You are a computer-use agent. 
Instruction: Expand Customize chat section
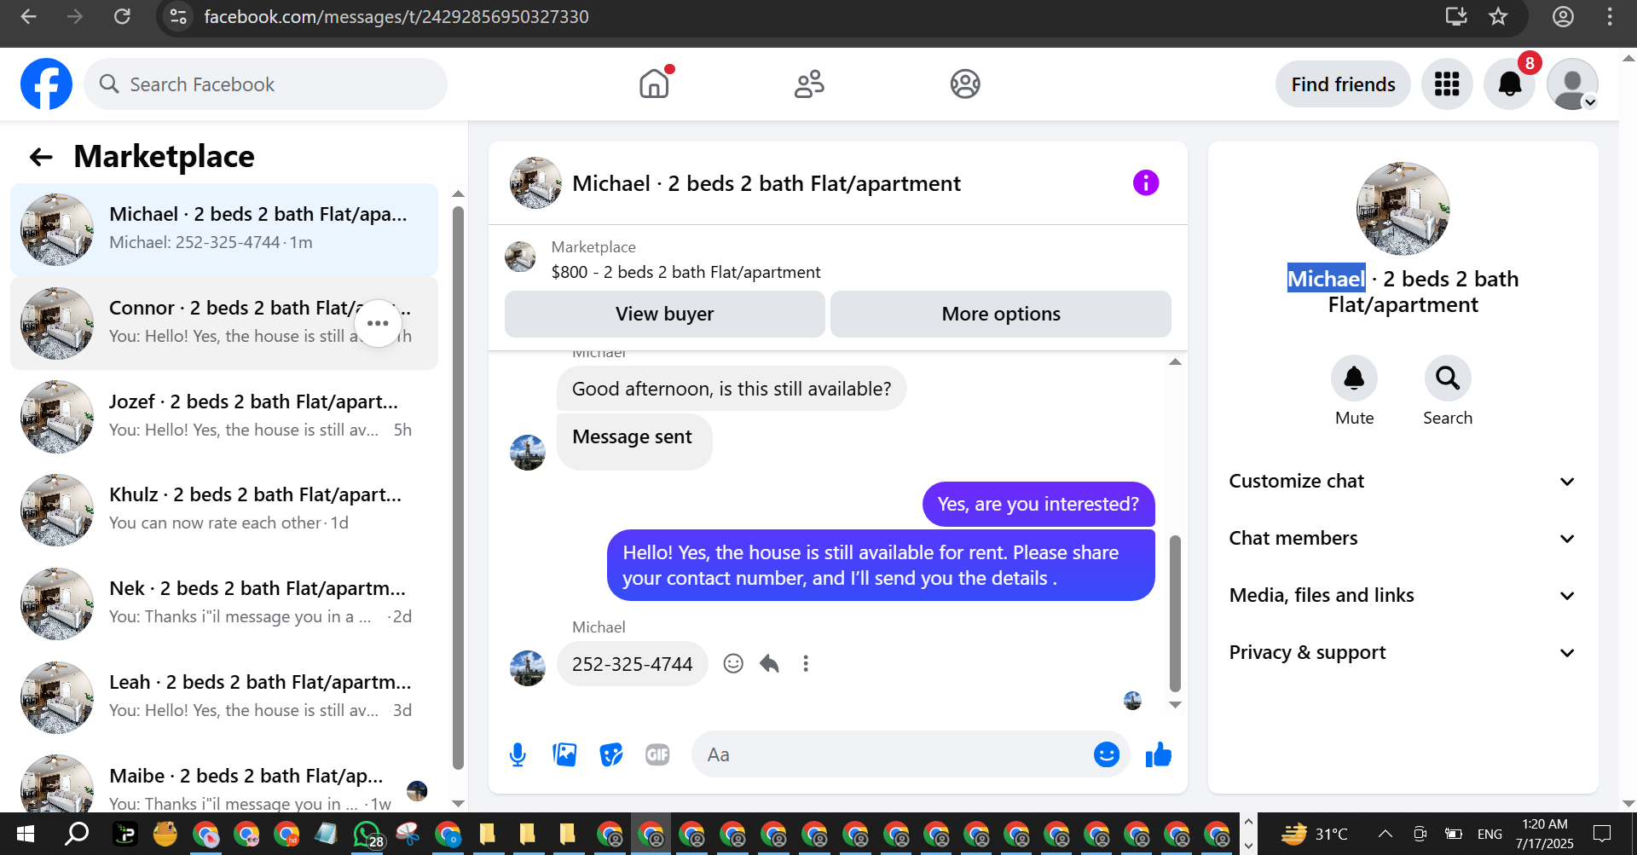click(x=1403, y=481)
